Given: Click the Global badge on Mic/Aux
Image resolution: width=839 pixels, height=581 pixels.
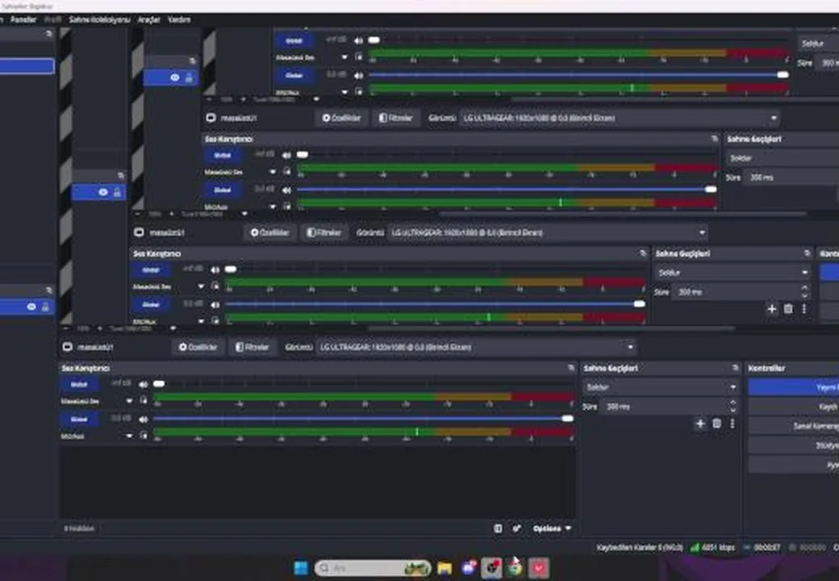Looking at the screenshot, I should (79, 419).
